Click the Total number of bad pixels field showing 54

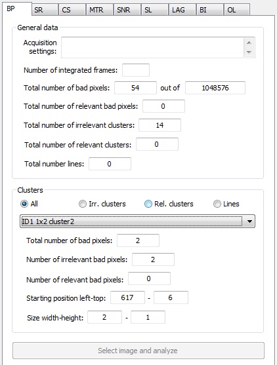(x=135, y=88)
